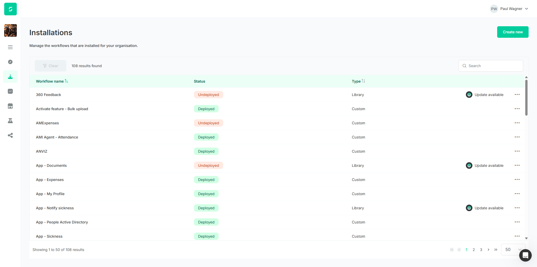Open more options for Activate feature - Bulk upload

tap(517, 109)
